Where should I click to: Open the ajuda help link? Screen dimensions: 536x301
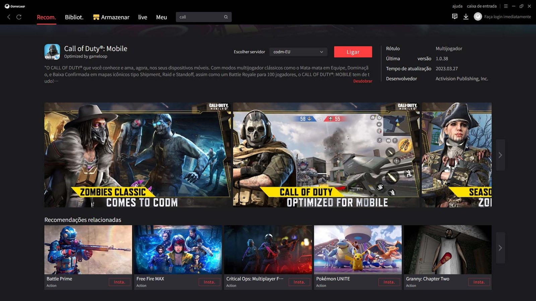(457, 6)
